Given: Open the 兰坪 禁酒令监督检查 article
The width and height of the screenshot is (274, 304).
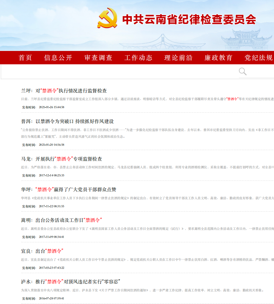Looking at the screenshot, I should coord(63,90).
